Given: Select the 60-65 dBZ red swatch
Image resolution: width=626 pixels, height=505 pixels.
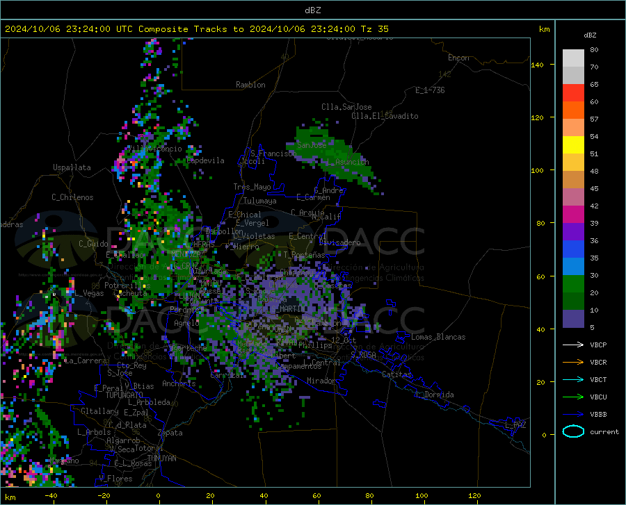Looking at the screenshot, I should pos(573,93).
